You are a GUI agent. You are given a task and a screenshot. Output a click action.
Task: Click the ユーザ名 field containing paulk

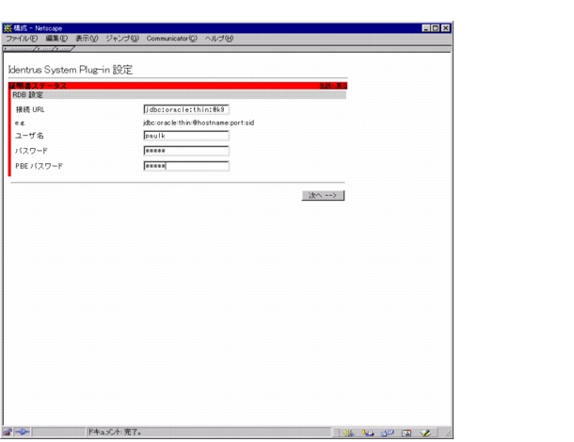tap(186, 136)
